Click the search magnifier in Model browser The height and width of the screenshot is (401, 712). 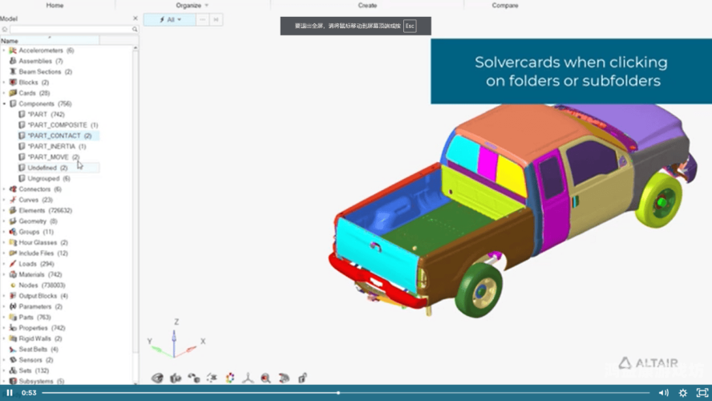(135, 29)
